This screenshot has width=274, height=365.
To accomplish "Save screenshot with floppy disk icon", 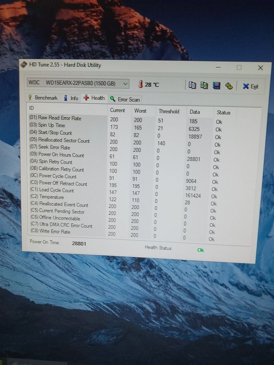I will (217, 86).
